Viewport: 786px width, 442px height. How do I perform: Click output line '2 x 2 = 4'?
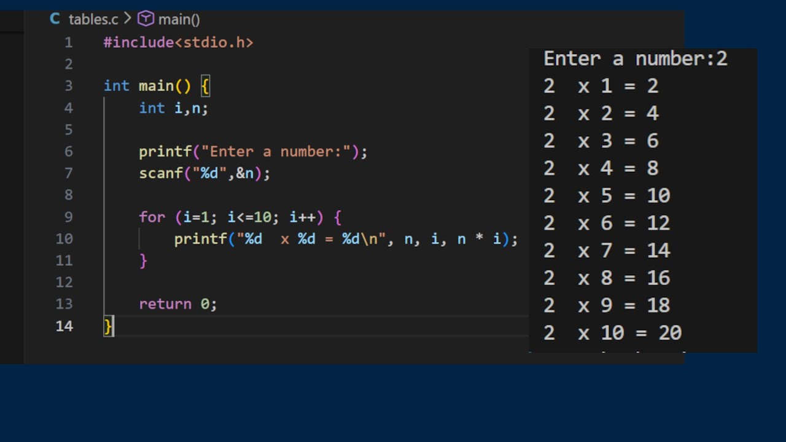[x=601, y=114]
